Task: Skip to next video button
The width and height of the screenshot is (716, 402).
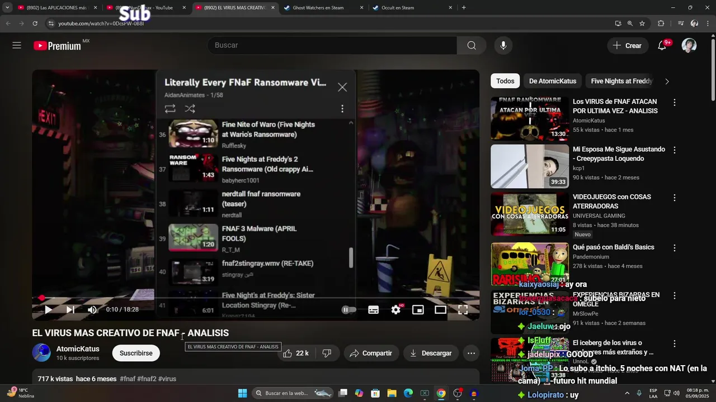Action: [x=70, y=309]
